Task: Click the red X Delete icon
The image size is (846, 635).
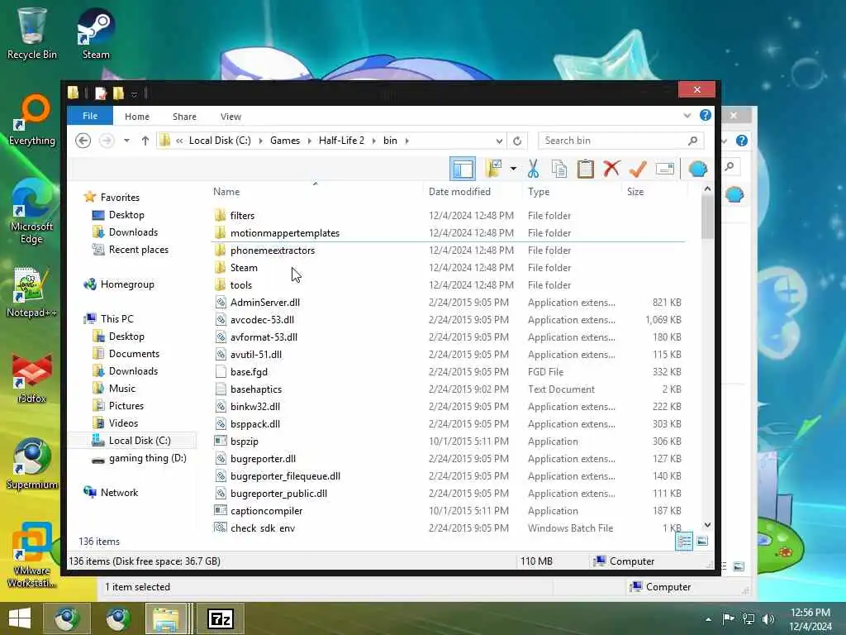Action: (x=611, y=169)
